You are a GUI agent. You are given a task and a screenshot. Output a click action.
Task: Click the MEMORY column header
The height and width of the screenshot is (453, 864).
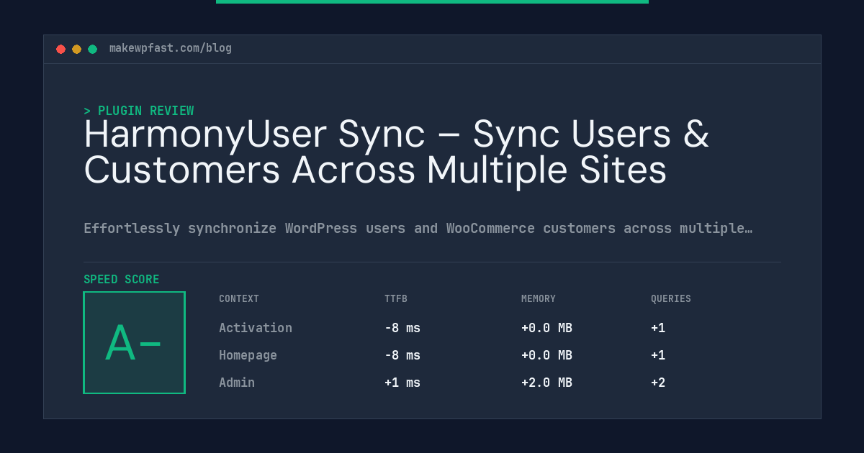point(539,299)
